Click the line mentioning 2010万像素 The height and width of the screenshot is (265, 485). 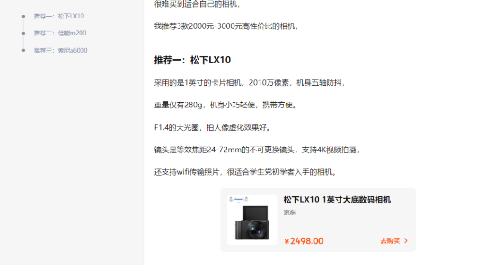pyautogui.click(x=250, y=83)
